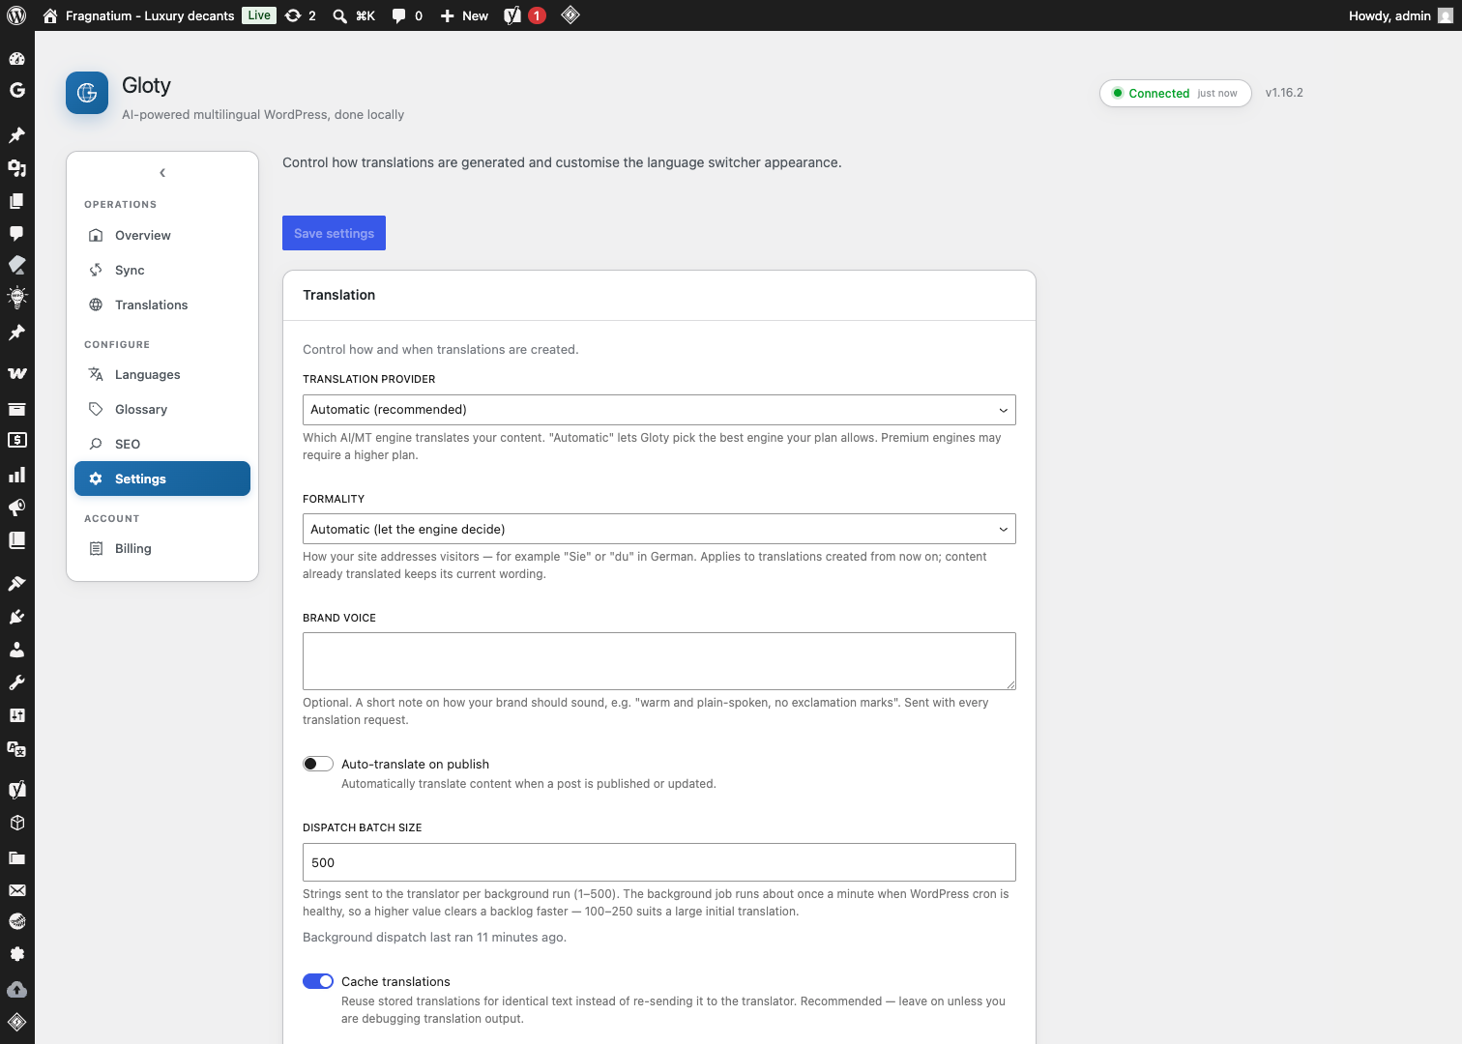
Task: Open the Yoast icon with notification badge
Action: (x=525, y=15)
